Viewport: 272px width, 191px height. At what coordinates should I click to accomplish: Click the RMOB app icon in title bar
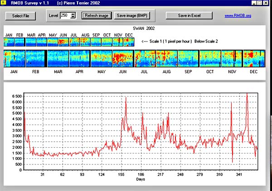(x=3, y=3)
